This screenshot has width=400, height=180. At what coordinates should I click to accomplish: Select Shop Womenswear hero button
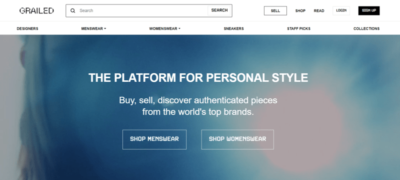237,139
